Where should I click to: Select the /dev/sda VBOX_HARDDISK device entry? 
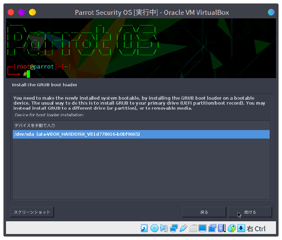(141, 134)
